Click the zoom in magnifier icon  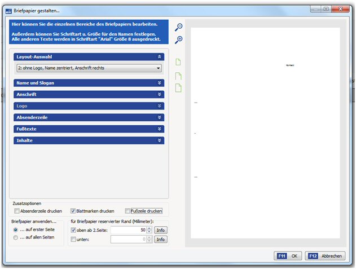(179, 40)
